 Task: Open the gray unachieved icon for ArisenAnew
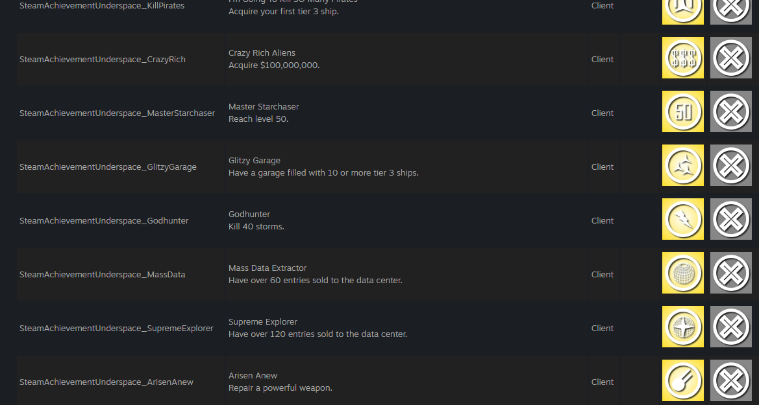(731, 380)
